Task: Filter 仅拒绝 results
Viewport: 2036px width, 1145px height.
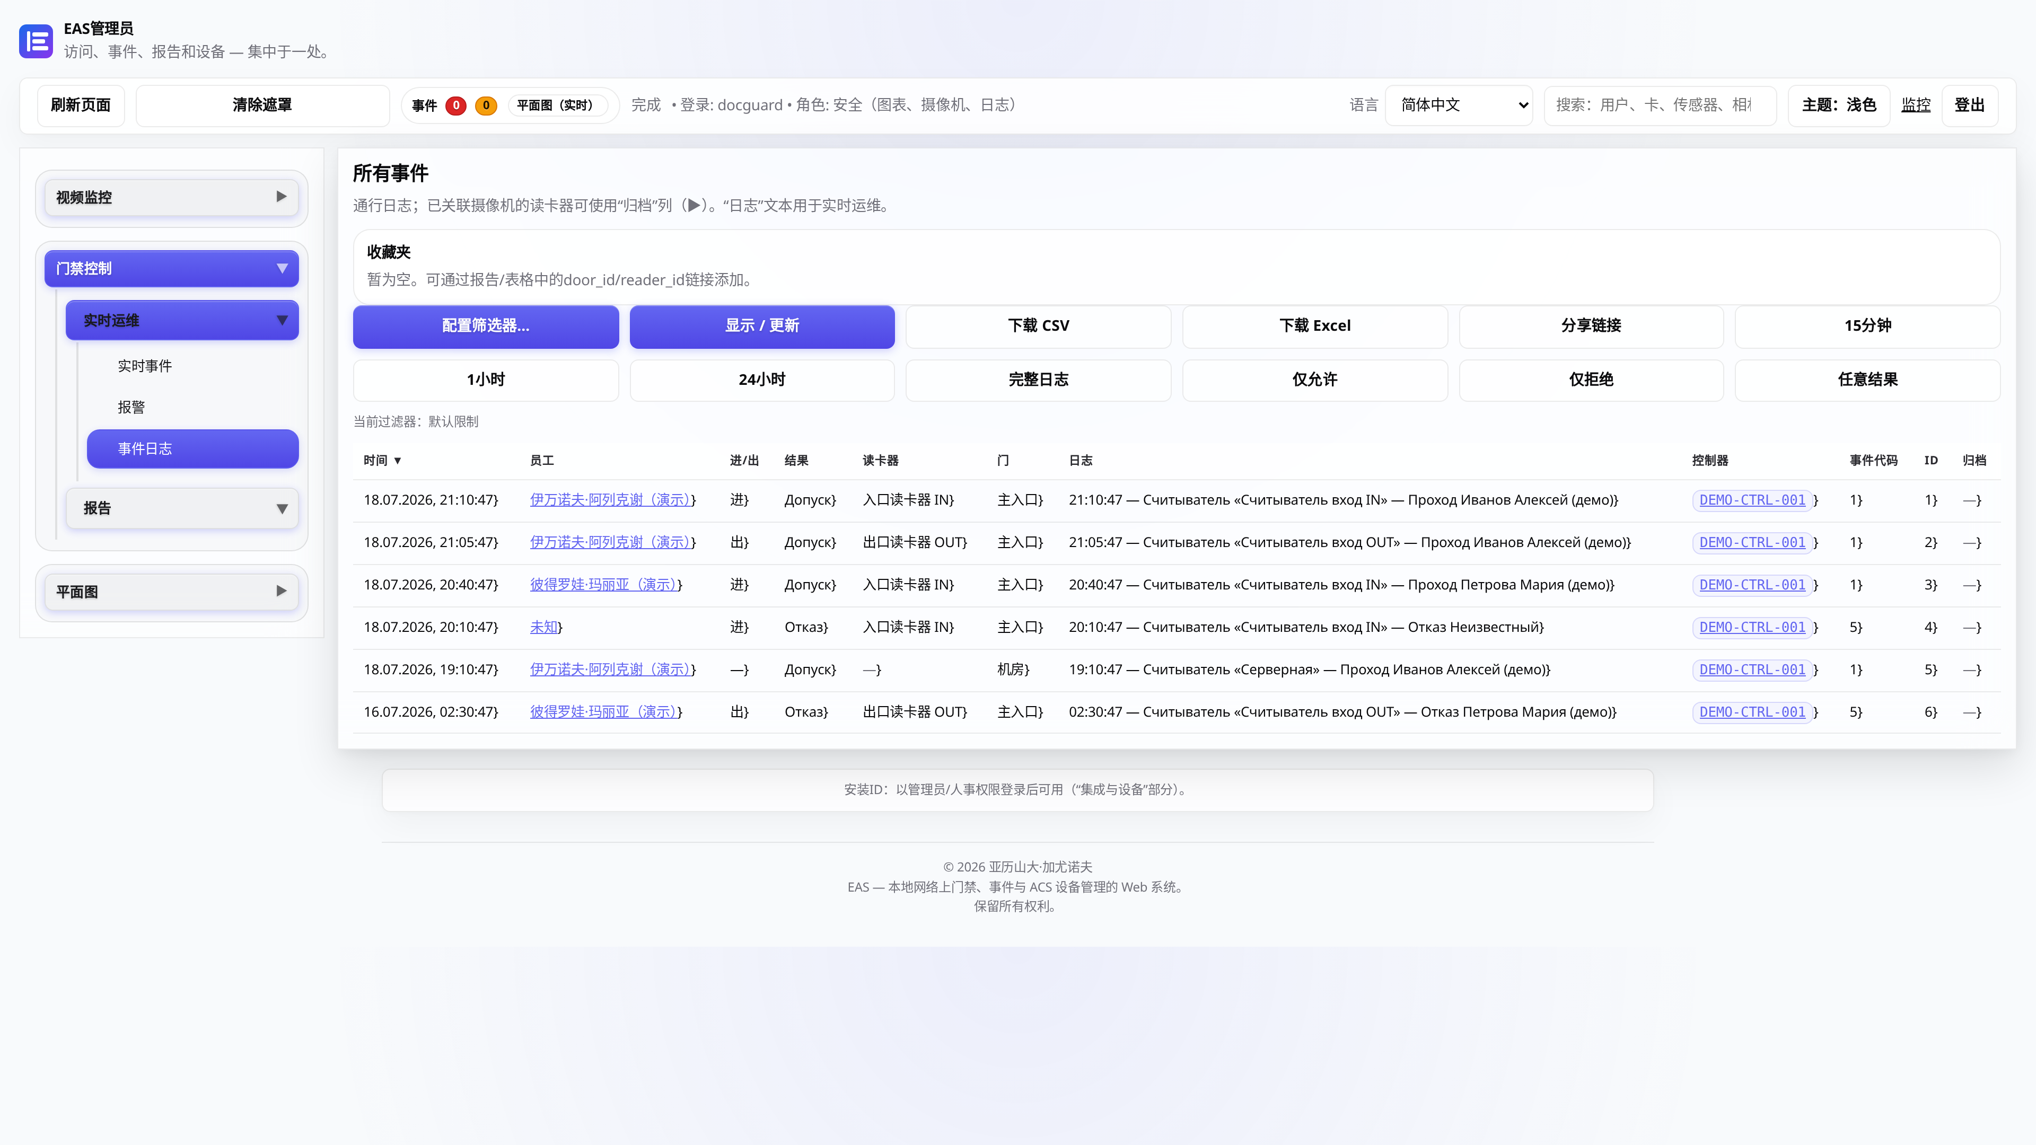Action: 1591,380
